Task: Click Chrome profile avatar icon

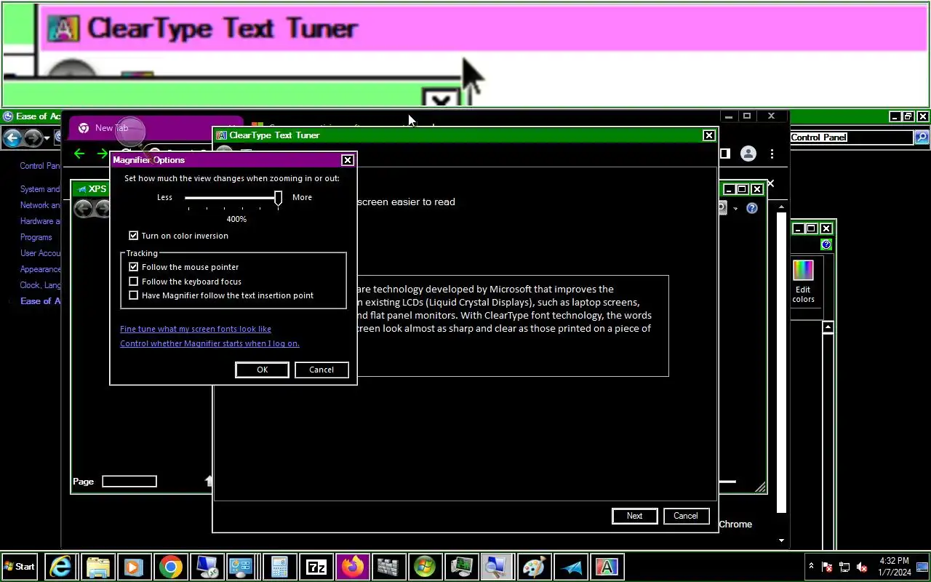Action: tap(748, 154)
